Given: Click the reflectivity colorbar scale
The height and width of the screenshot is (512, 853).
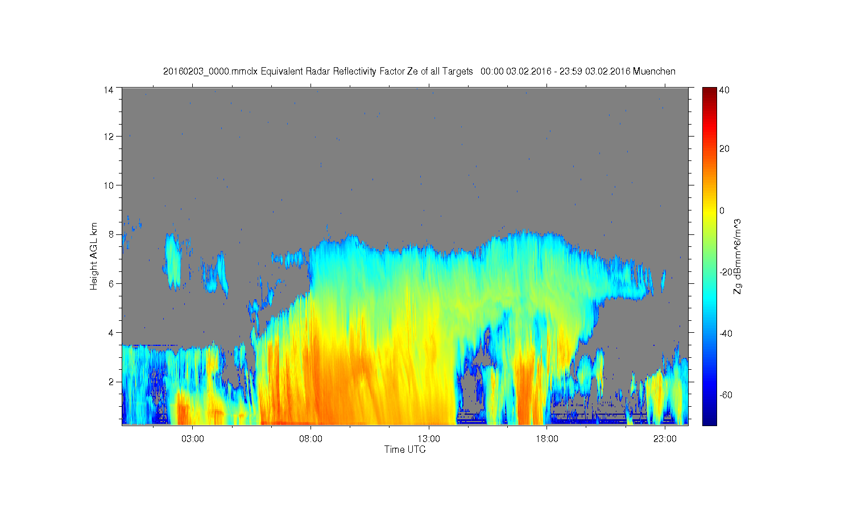Looking at the screenshot, I should [709, 256].
